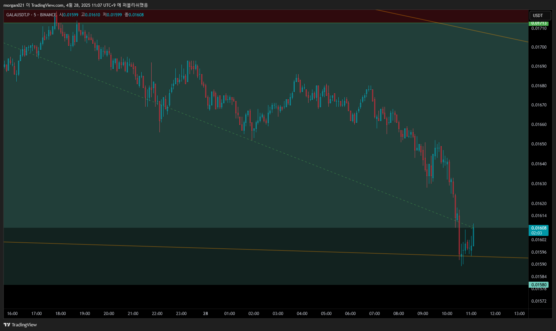Select the GALAUSDT.P · 5 · BINANCE symbol title
The height and width of the screenshot is (331, 556).
pos(31,15)
